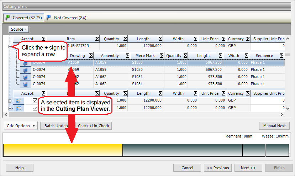Click the sigma icon in Sequence header

(x=281, y=56)
